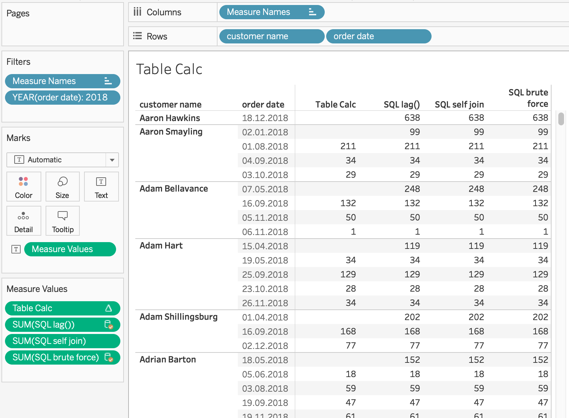Select Adam Bellavance row label
Screen dimensions: 569x418
(x=174, y=188)
